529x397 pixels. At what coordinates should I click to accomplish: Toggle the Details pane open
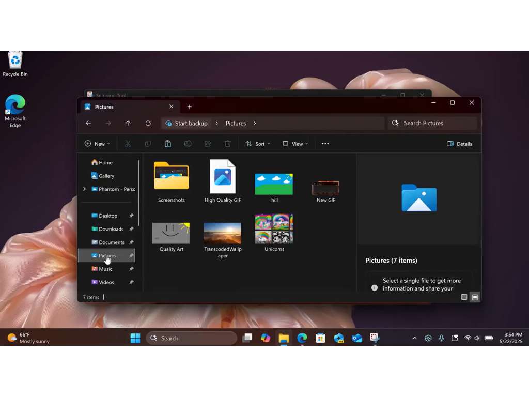pyautogui.click(x=459, y=144)
